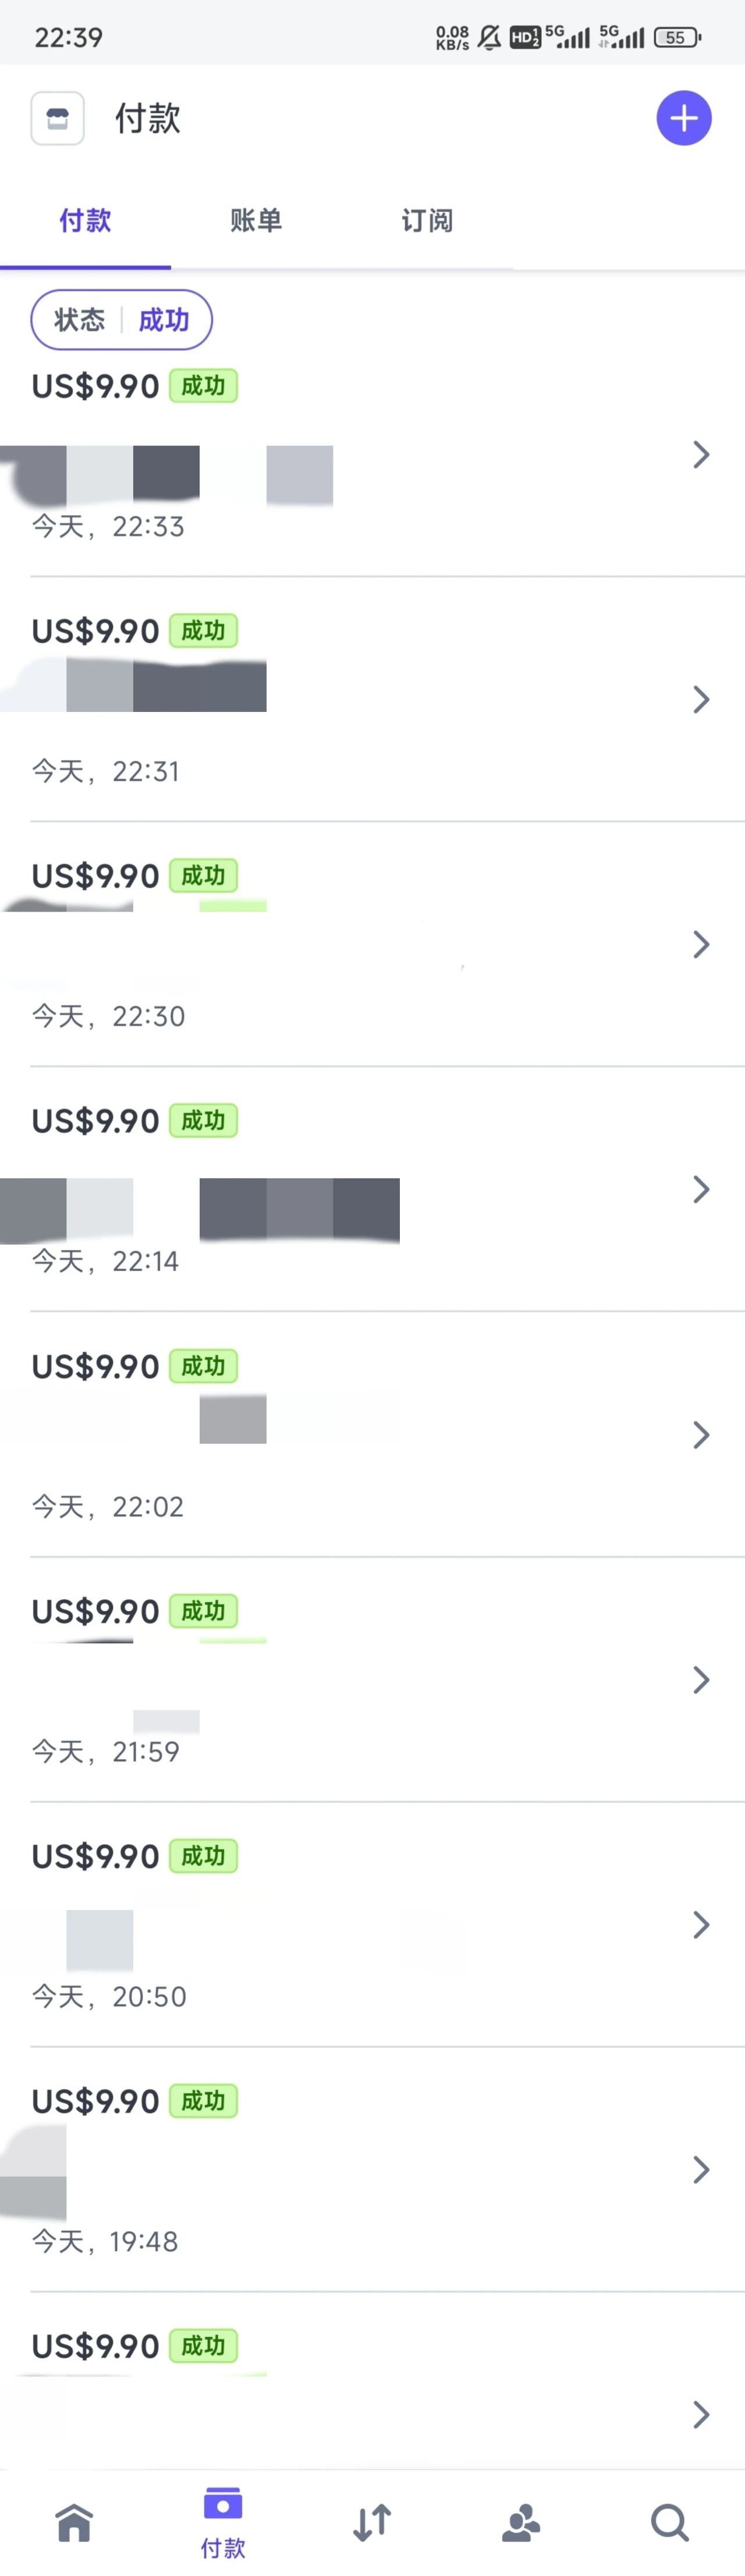Open the US$9.90 payment at 今天 20:50
This screenshot has height=2576, width=745.
372,1925
